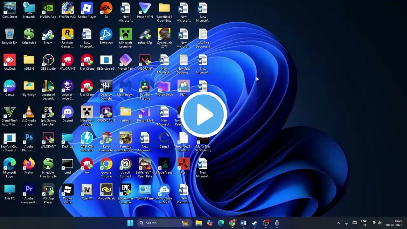Select the Ubisoft Connect icon
407x229 pixels.
tap(126, 168)
